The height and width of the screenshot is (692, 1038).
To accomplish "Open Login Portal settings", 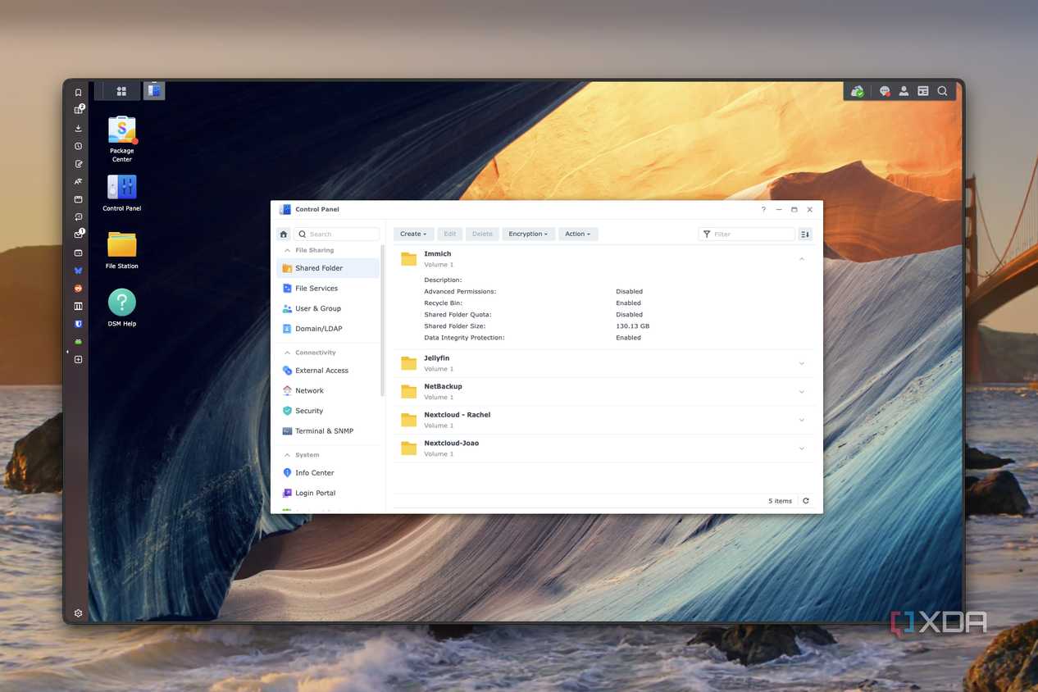I will click(x=328, y=494).
